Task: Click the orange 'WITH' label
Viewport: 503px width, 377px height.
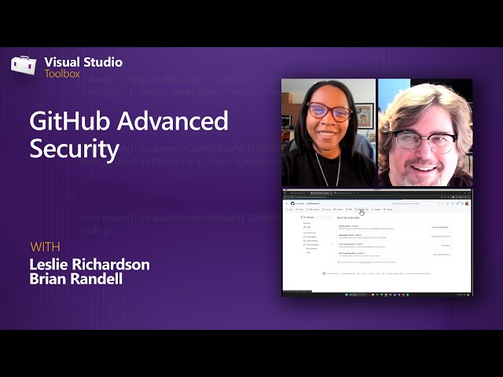Action: (46, 247)
